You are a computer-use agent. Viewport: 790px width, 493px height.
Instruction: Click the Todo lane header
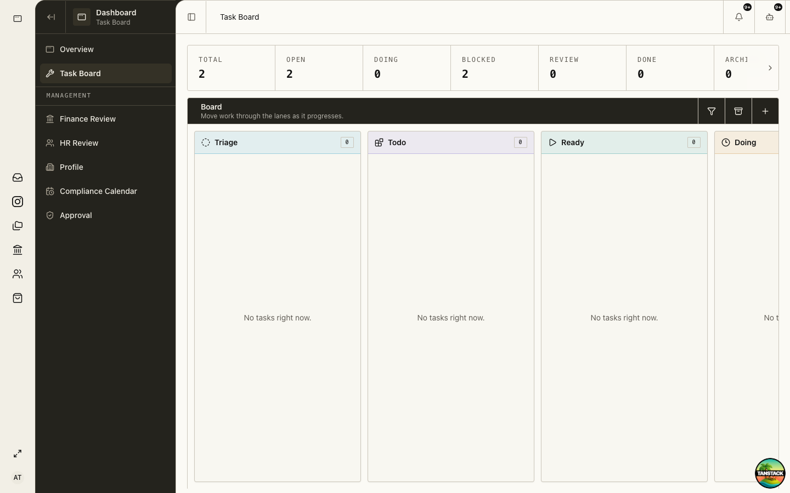click(451, 142)
